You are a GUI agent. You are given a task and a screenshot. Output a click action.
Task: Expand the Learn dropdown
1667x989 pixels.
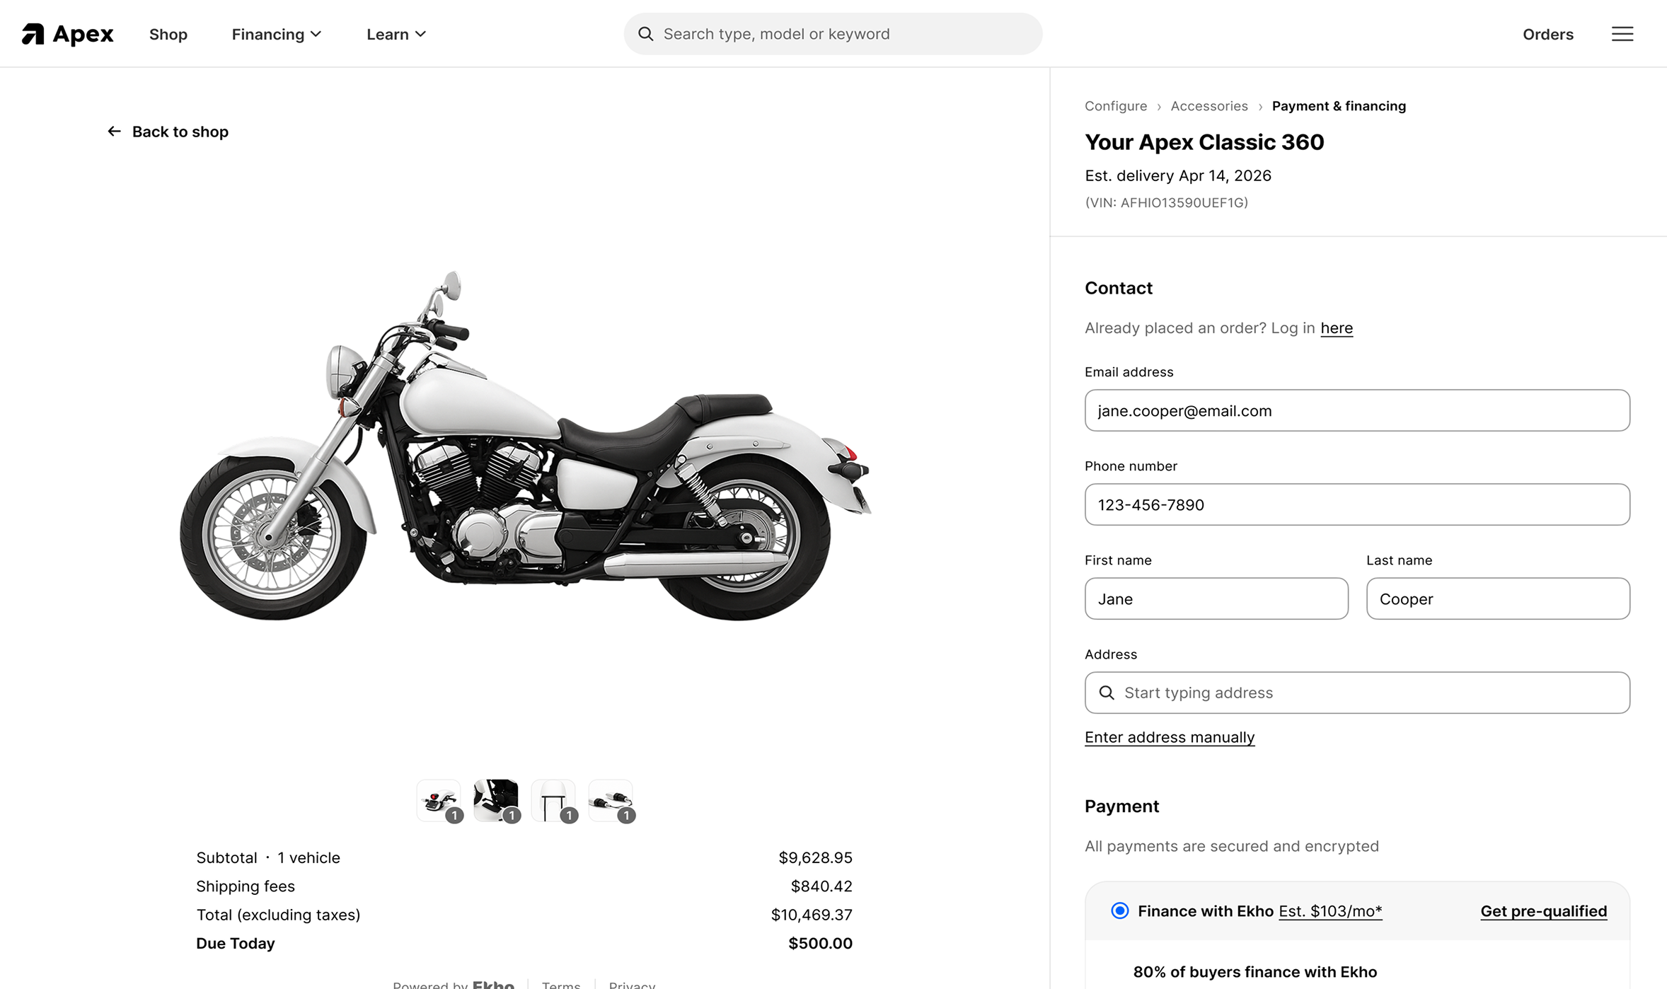396,33
